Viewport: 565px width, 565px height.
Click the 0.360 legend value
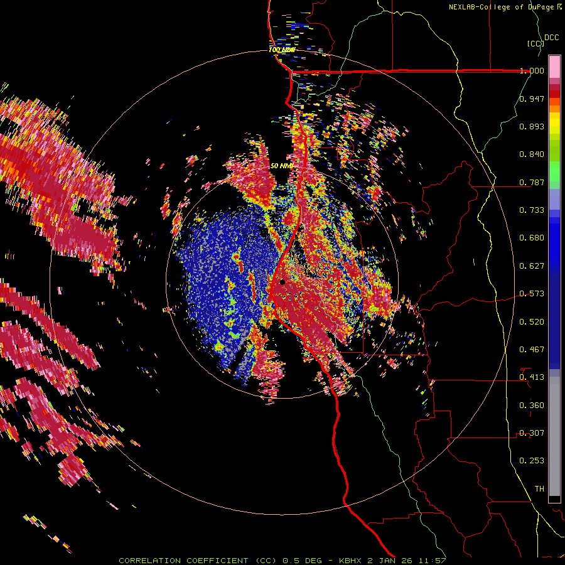point(532,406)
